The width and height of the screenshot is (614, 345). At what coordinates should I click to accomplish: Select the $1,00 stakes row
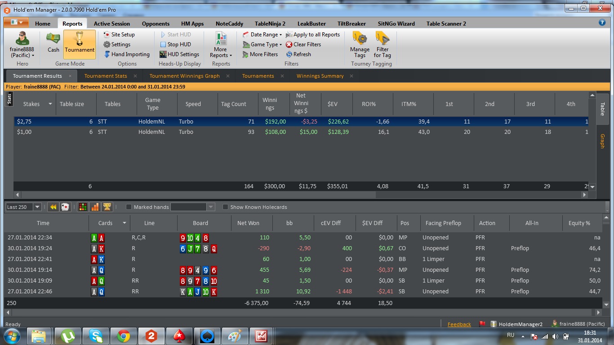click(x=301, y=132)
